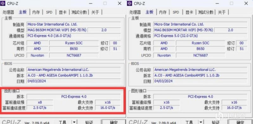
Task: Click PCI-Express 5.0 (32.0 GT/s) bus spec field
Action: tap(200, 36)
